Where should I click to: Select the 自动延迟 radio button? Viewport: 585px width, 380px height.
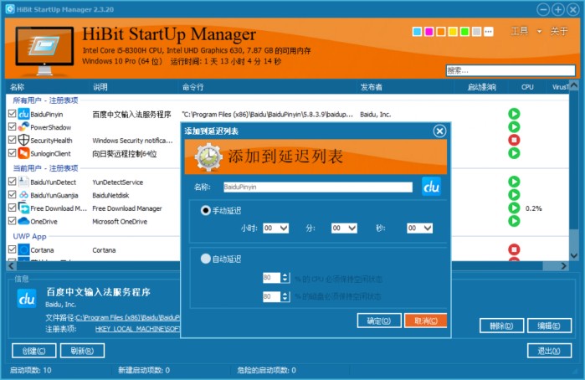click(205, 259)
